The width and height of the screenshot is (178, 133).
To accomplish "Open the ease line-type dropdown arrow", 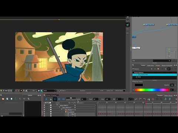I will point(133,99).
